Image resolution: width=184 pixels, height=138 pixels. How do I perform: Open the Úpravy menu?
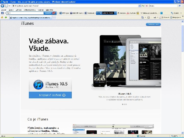[11, 10]
